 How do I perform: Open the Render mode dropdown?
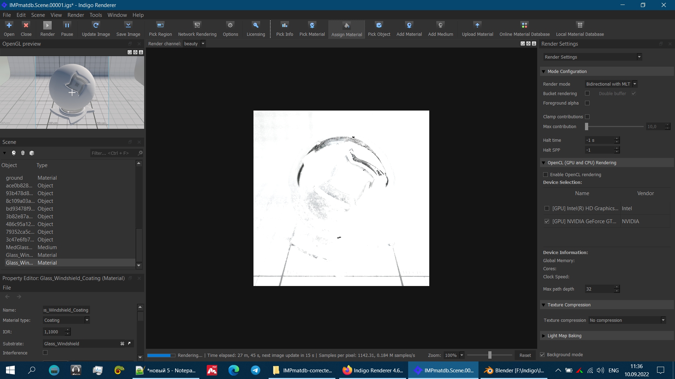[611, 84]
